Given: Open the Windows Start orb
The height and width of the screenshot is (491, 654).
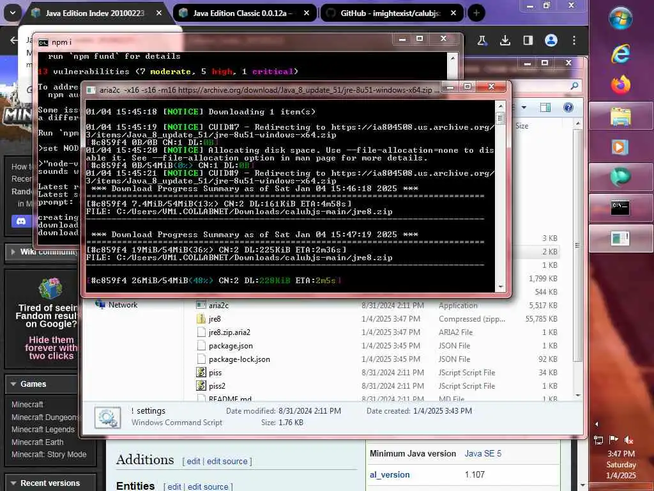Looking at the screenshot, I should (x=621, y=19).
